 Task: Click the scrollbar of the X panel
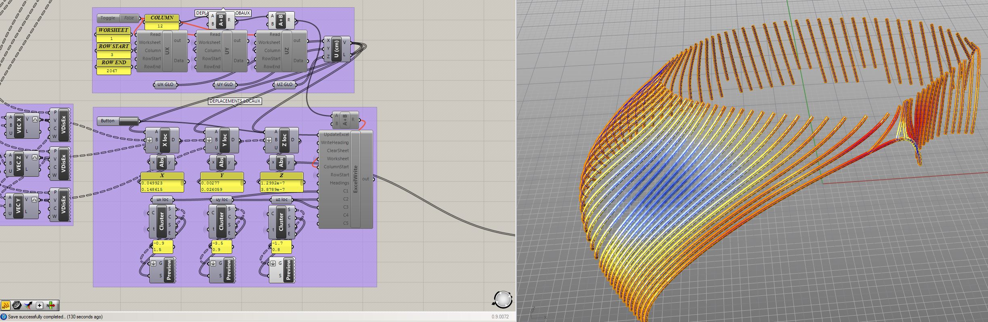182,183
